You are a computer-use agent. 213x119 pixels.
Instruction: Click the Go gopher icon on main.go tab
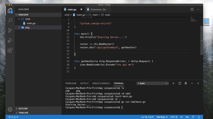(65, 9)
